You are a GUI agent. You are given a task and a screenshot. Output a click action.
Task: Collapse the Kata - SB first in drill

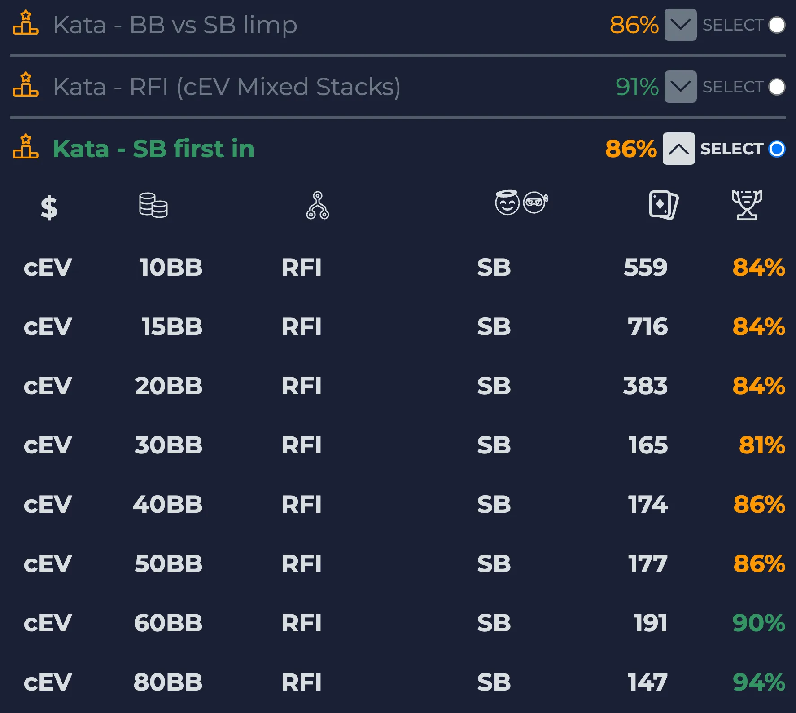tap(678, 150)
